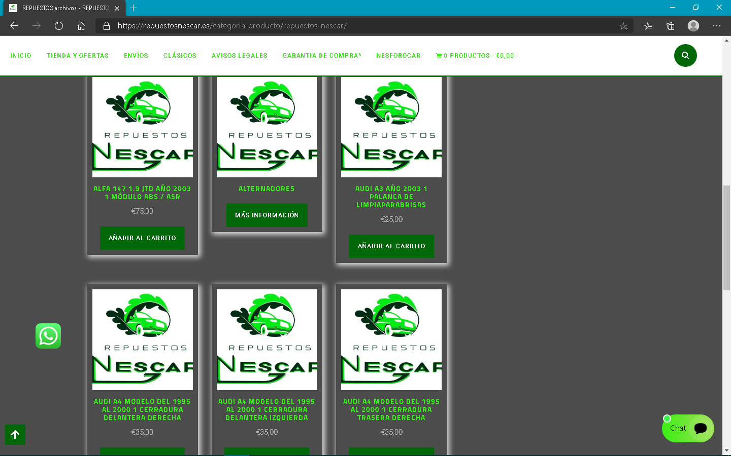Open INICIO menu item
This screenshot has width=731, height=456.
21,56
